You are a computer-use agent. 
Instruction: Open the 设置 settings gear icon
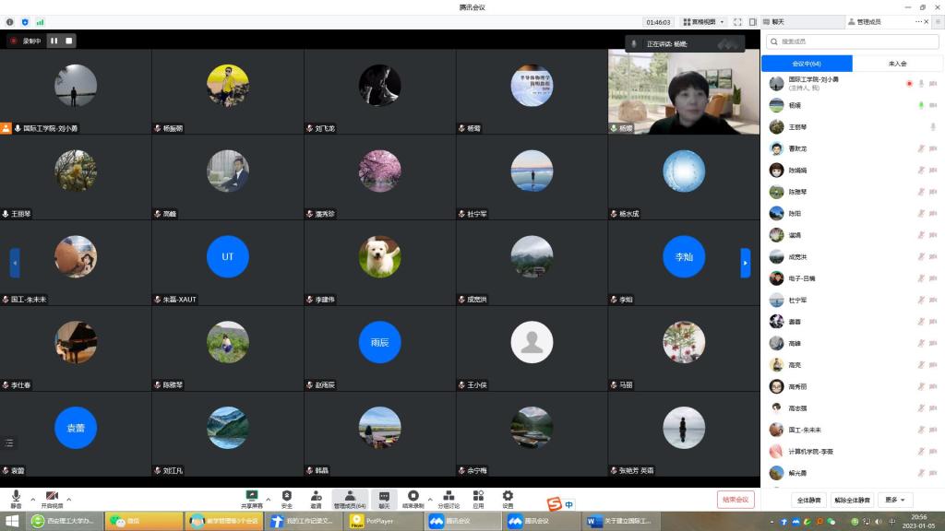pos(508,496)
